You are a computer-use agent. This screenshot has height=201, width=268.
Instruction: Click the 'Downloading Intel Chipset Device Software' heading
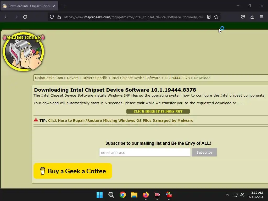tap(115, 90)
